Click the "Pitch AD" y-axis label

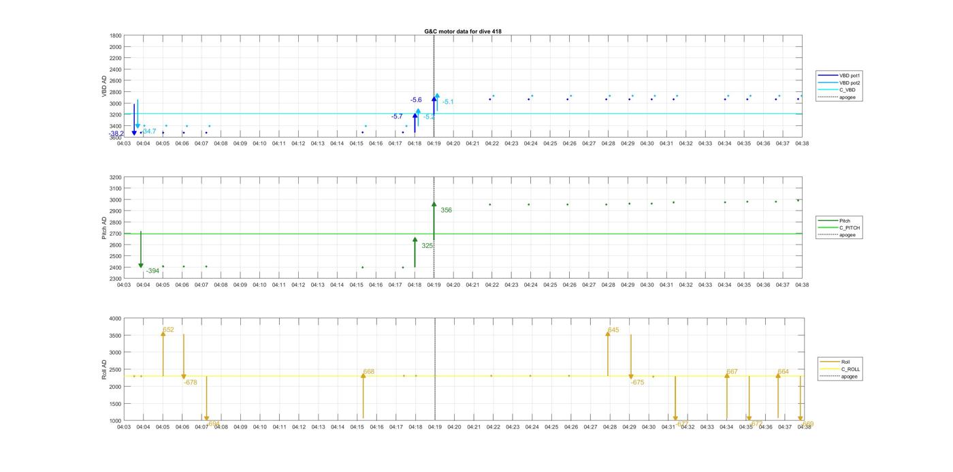104,227
